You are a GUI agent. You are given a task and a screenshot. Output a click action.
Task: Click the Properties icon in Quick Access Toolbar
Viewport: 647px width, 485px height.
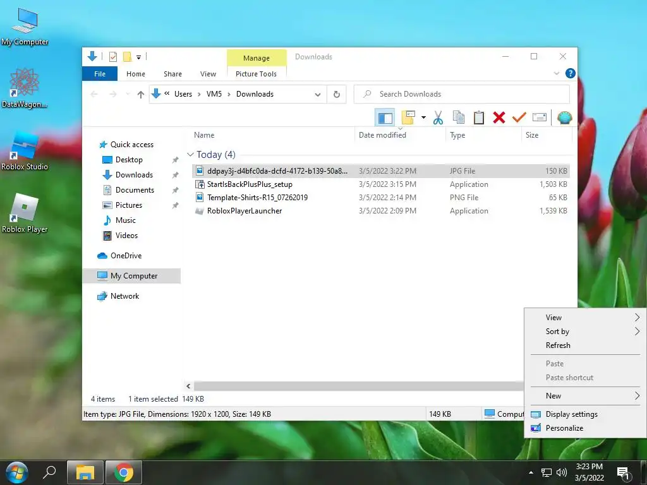(112, 56)
